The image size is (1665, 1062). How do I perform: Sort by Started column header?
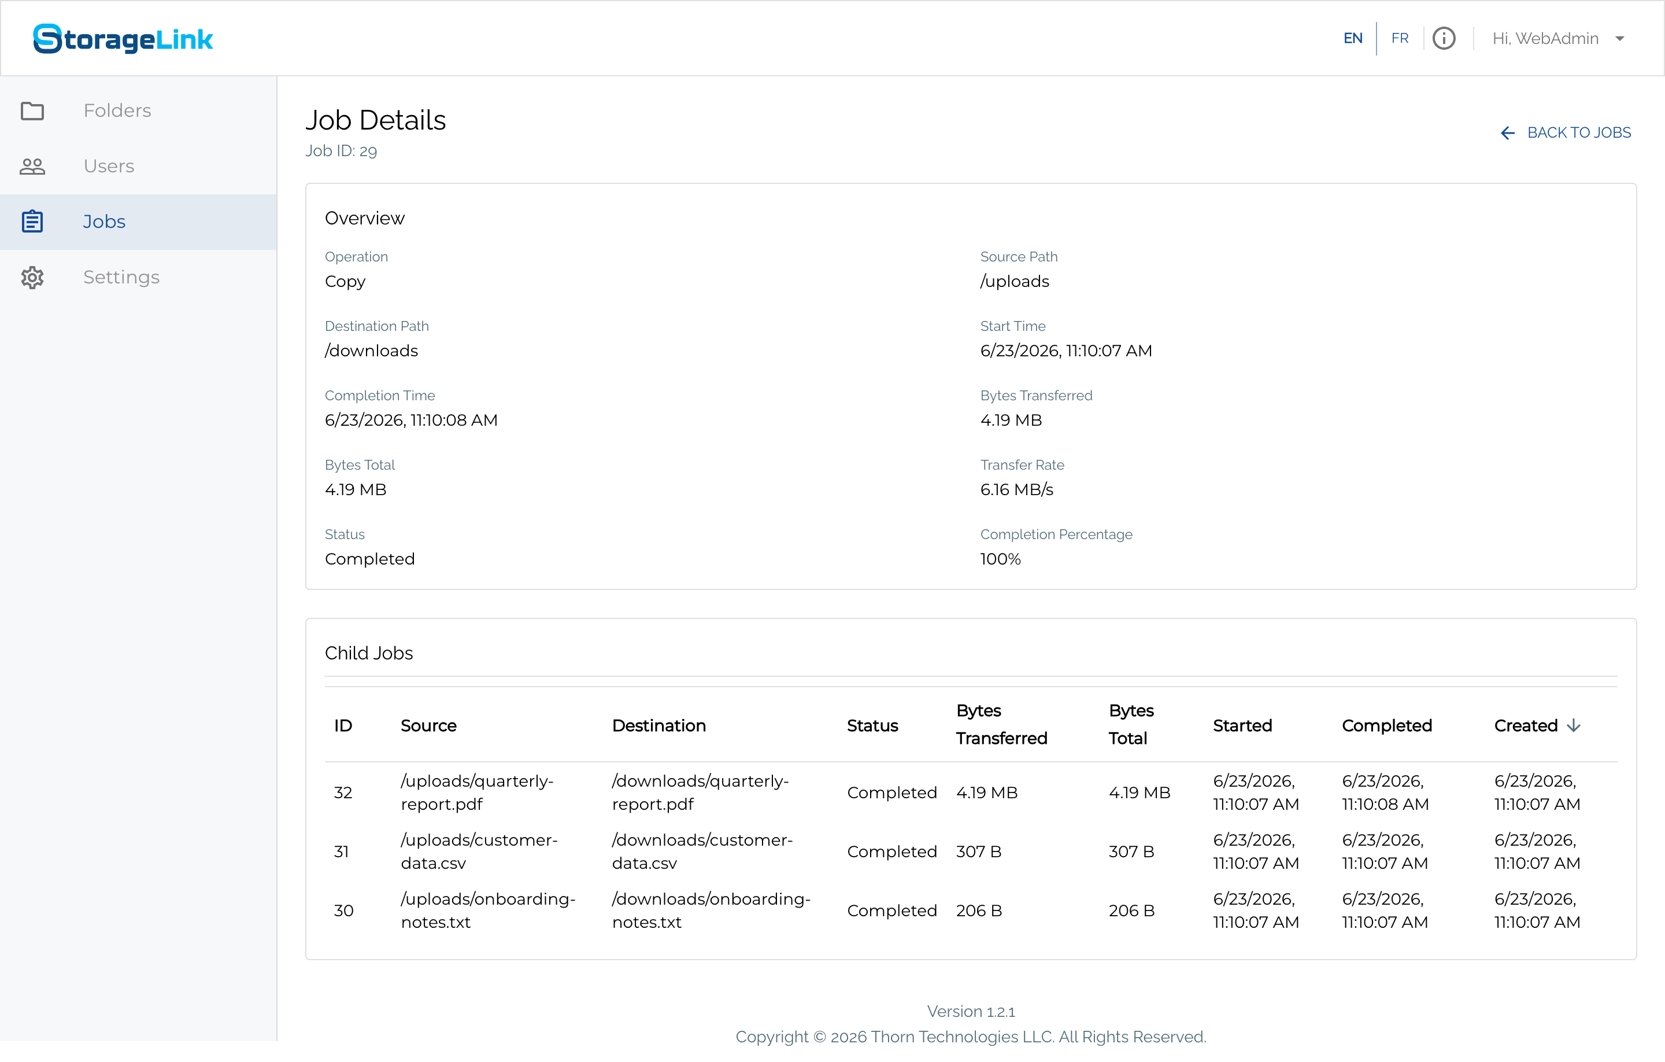click(1242, 725)
